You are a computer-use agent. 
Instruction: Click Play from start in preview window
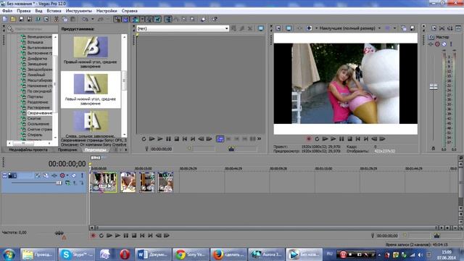click(x=326, y=138)
